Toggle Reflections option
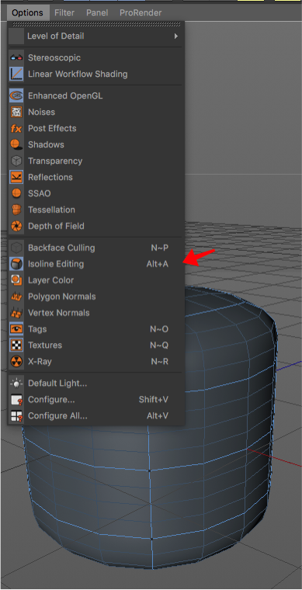 point(96,177)
